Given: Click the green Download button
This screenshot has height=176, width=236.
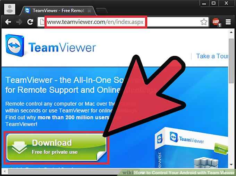Looking at the screenshot, I should (57, 147).
